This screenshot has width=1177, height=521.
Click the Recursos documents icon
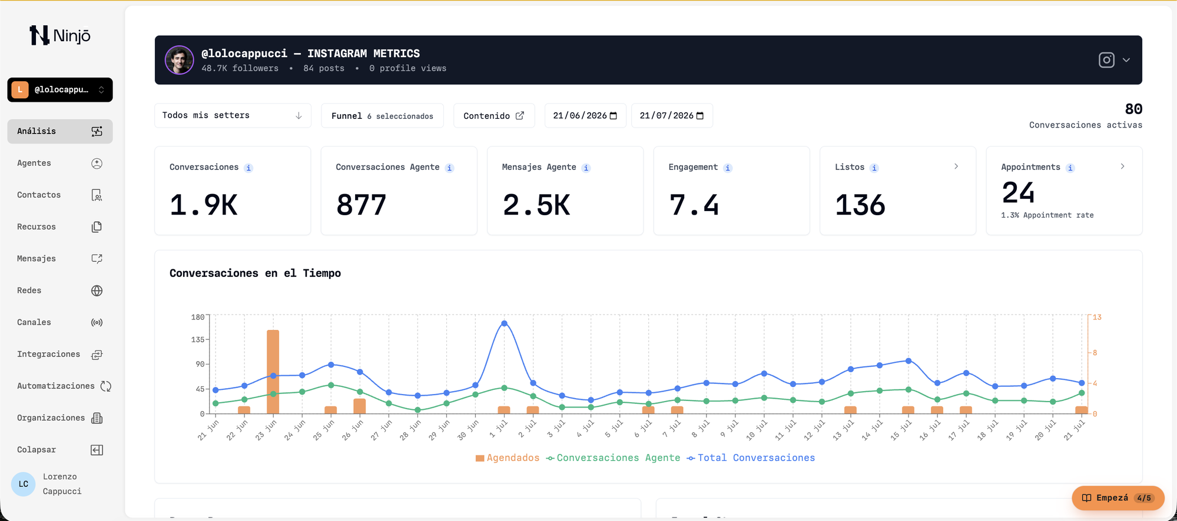pos(97,227)
